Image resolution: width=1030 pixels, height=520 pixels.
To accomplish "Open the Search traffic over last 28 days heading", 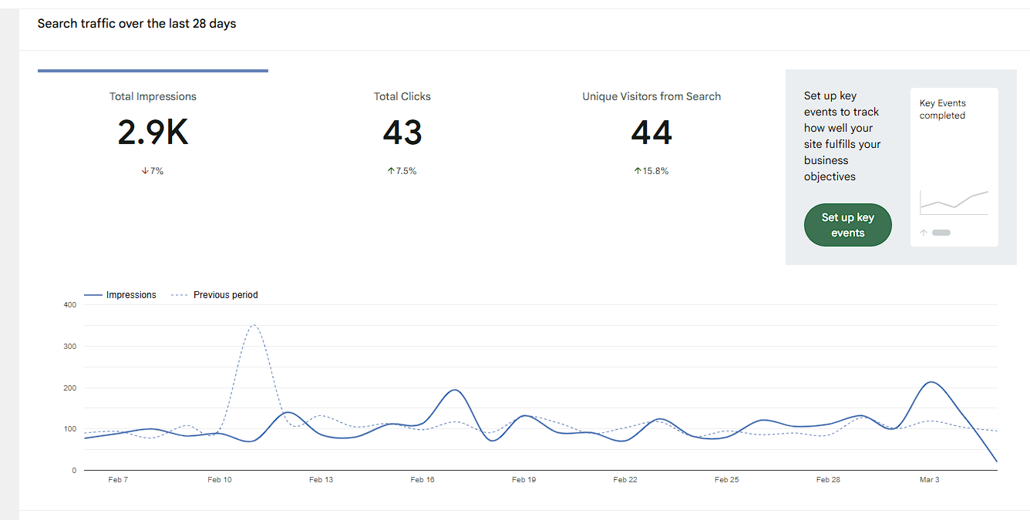I will [x=136, y=23].
